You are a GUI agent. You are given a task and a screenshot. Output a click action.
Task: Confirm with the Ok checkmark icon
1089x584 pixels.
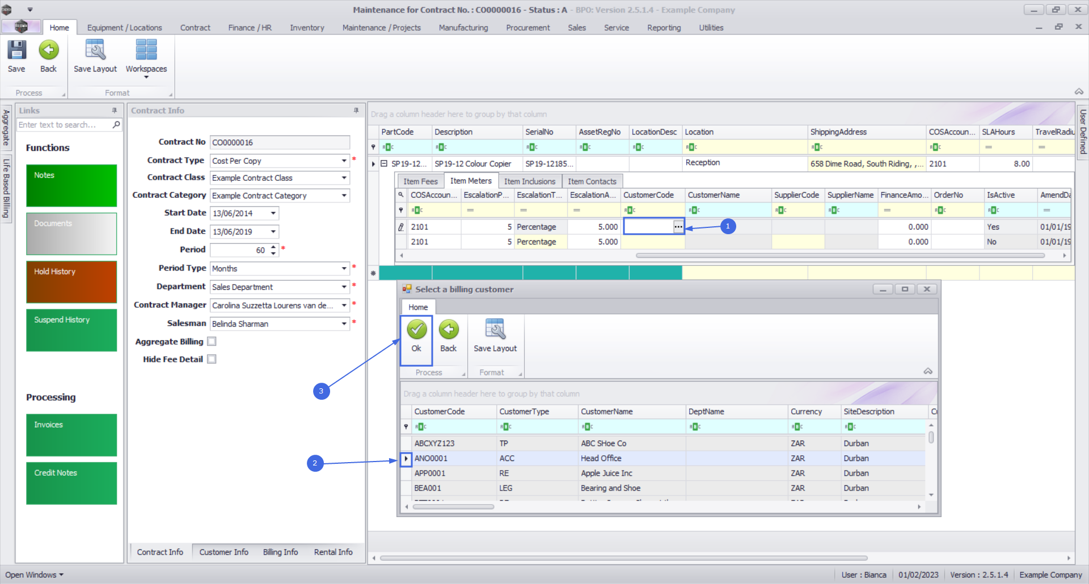pos(416,330)
